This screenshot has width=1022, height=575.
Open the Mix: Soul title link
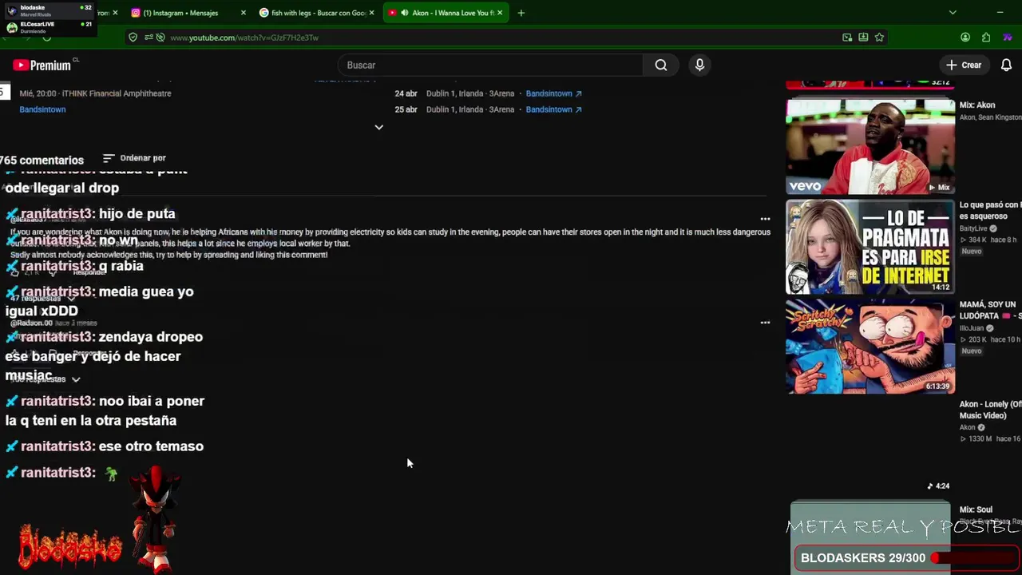click(x=976, y=510)
